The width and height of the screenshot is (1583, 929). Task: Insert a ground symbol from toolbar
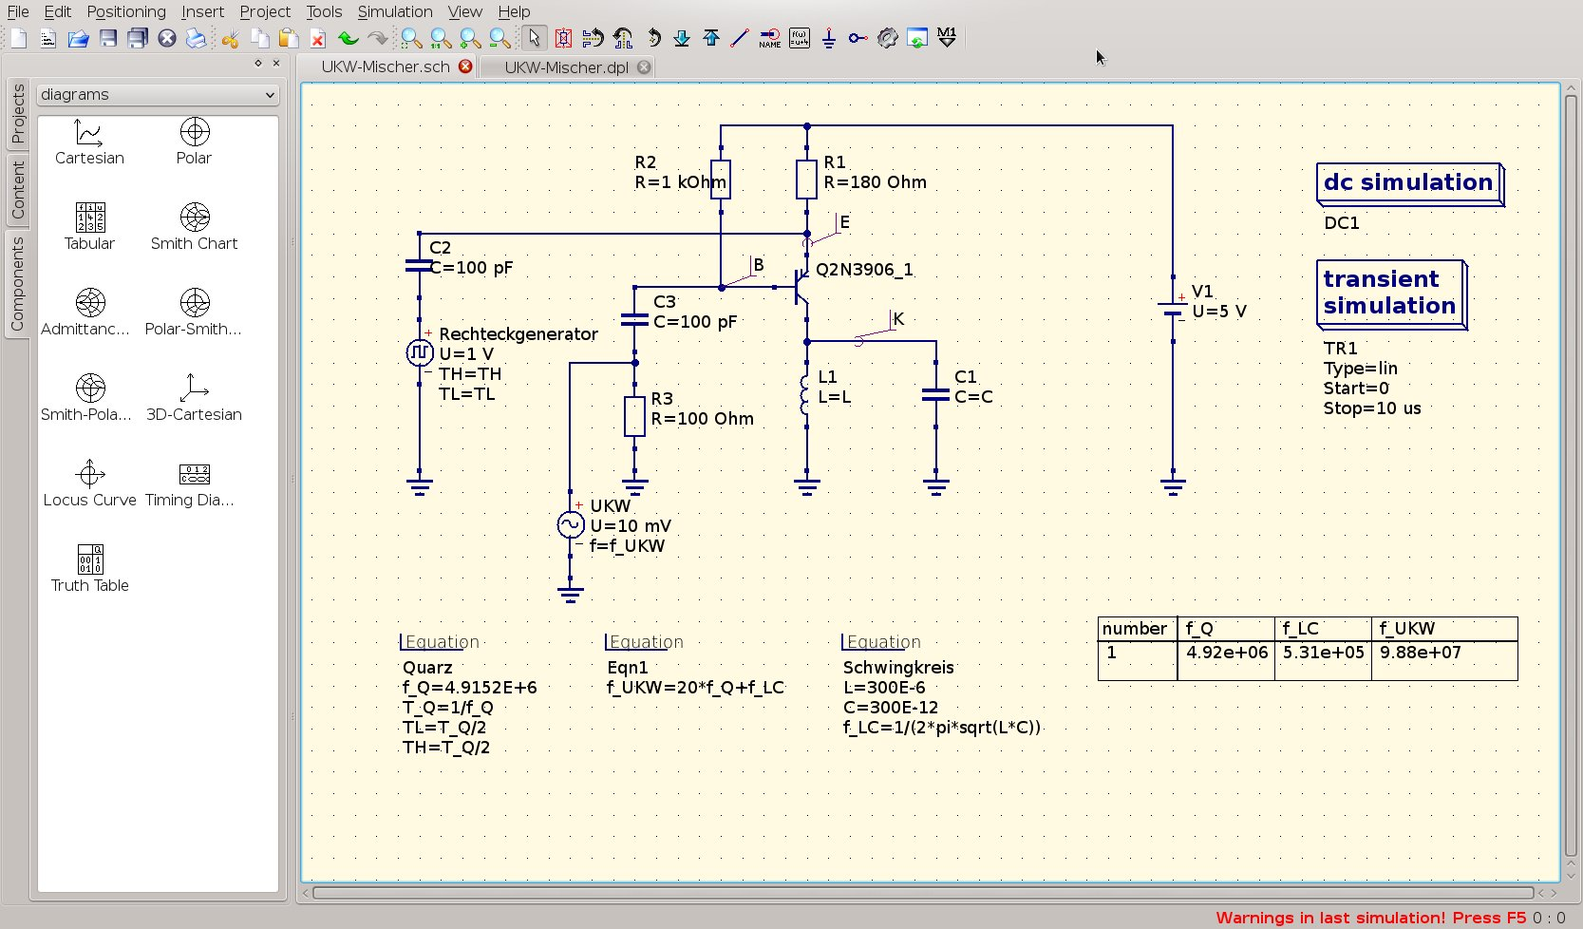click(828, 38)
